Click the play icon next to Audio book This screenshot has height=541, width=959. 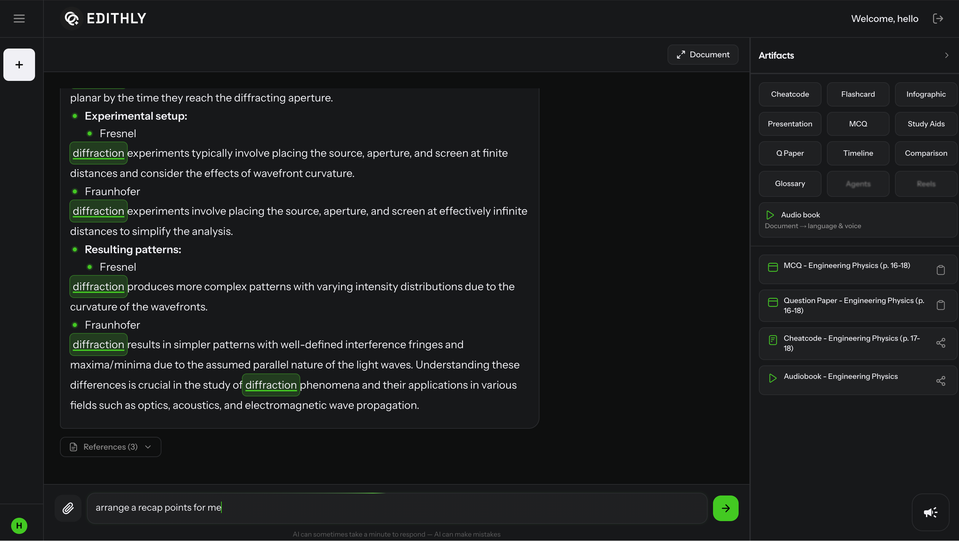[x=770, y=215]
